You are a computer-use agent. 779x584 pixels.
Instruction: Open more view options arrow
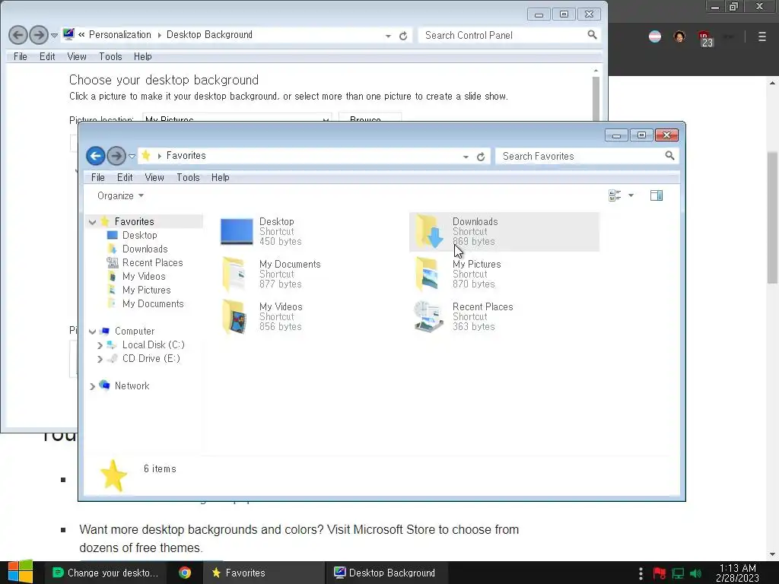point(631,195)
